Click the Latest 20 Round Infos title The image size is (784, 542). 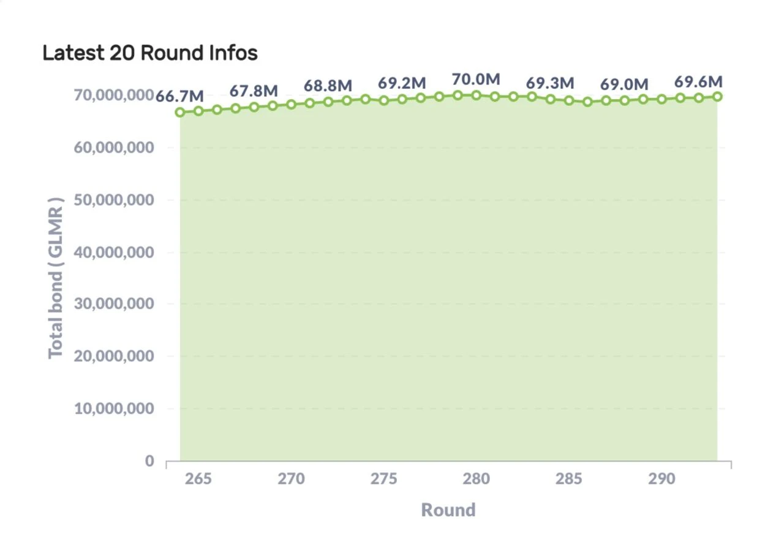coord(150,53)
